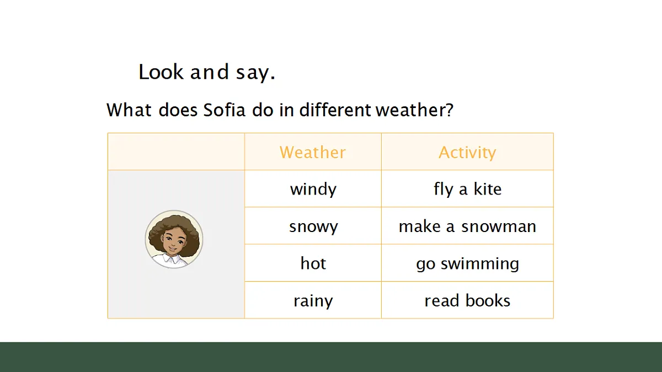
Task: Select the 'make a snowman' cell
Action: click(x=467, y=226)
